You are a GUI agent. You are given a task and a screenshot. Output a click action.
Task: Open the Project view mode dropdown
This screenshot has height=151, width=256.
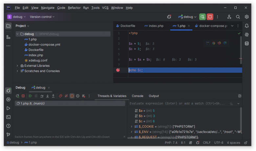(22, 26)
